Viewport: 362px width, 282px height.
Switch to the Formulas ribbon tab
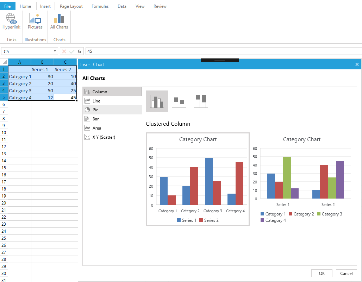click(x=100, y=6)
